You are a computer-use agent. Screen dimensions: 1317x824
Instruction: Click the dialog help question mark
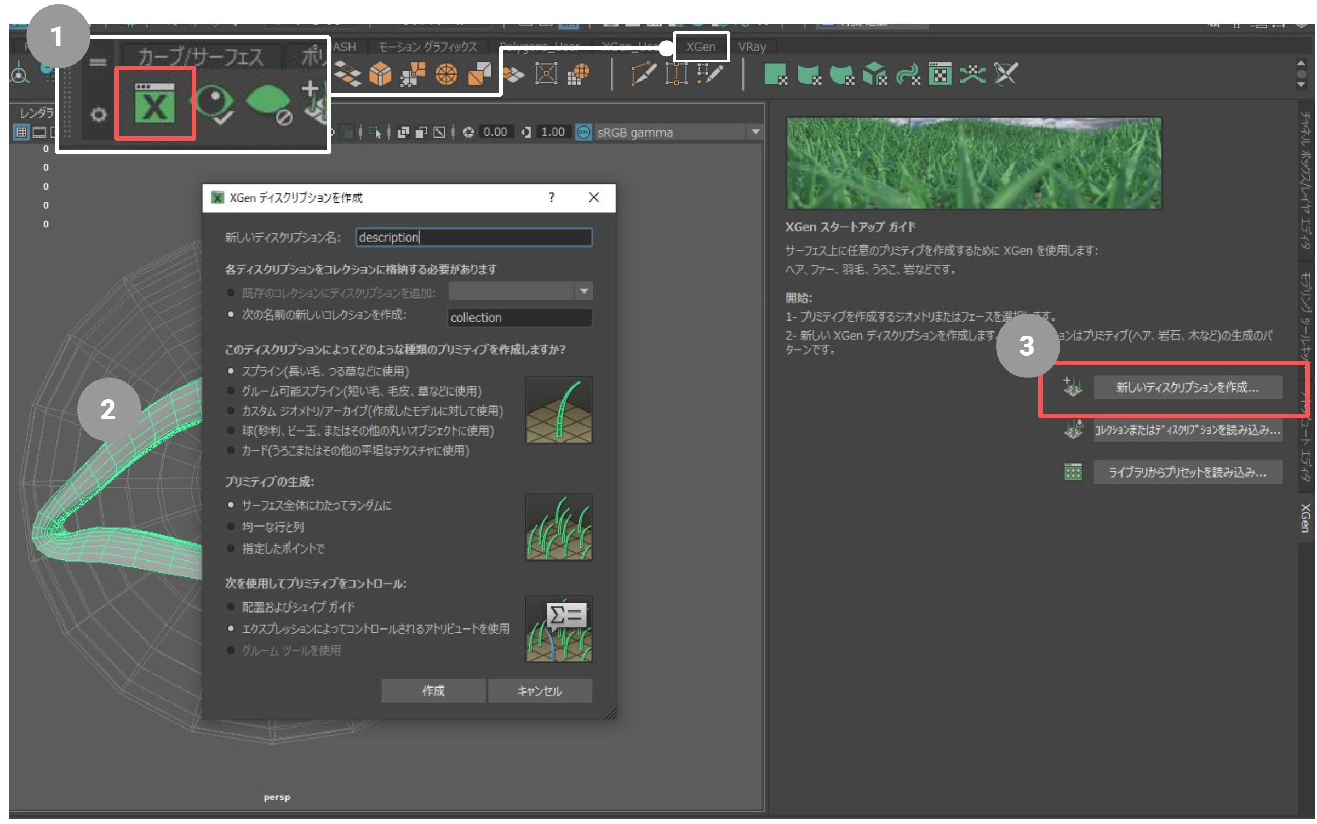click(551, 197)
